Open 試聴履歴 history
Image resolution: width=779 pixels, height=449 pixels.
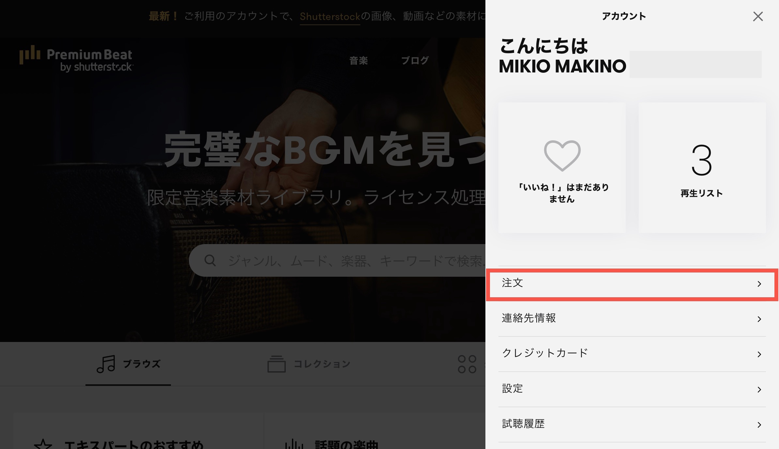click(632, 424)
